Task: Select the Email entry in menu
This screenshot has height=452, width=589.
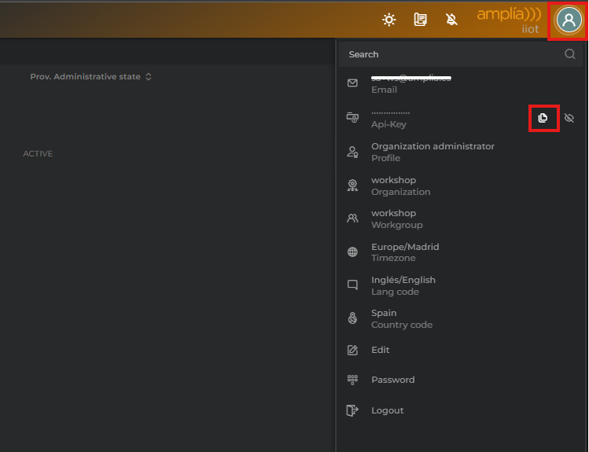Action: pos(410,84)
